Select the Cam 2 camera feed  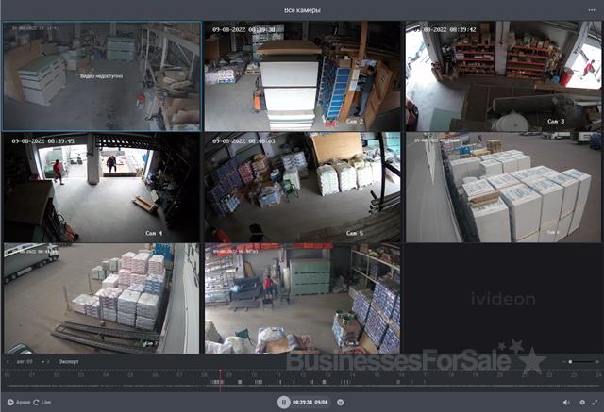pos(302,75)
